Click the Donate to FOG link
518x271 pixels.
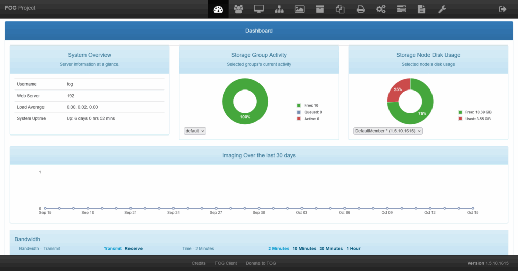[x=261, y=263]
